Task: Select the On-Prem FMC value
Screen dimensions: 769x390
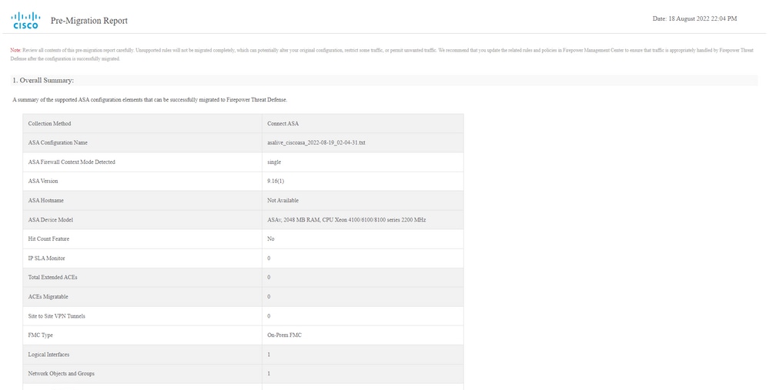Action: [285, 335]
